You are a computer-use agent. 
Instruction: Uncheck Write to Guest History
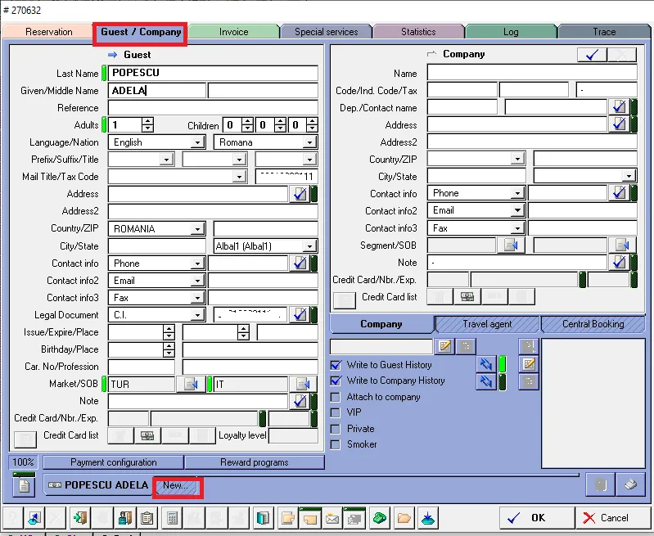(336, 365)
